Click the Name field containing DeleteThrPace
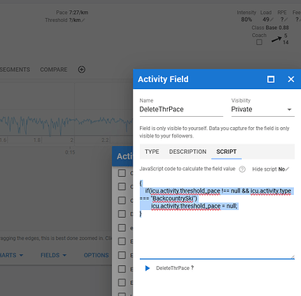301x296 pixels. [x=181, y=109]
